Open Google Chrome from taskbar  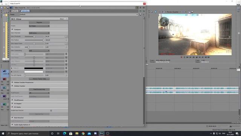[83, 133]
